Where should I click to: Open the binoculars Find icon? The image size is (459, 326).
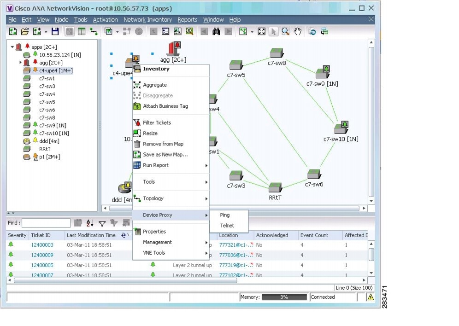216,31
